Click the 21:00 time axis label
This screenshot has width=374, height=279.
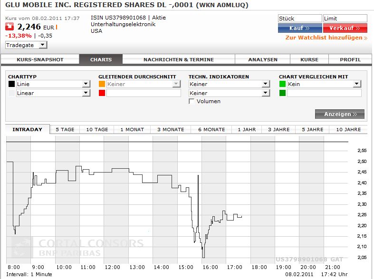tap(333, 267)
